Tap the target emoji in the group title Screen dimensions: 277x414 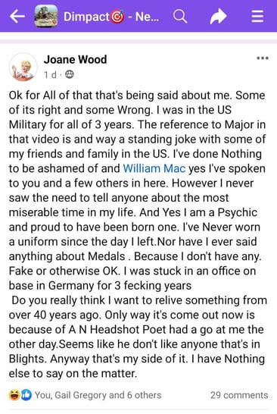tap(117, 17)
